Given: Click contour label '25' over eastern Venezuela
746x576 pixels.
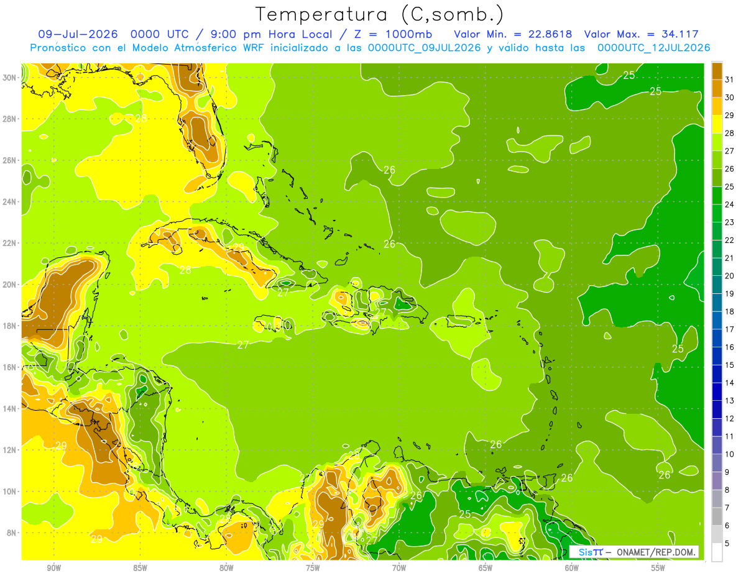Looking at the screenshot, I should 465,514.
